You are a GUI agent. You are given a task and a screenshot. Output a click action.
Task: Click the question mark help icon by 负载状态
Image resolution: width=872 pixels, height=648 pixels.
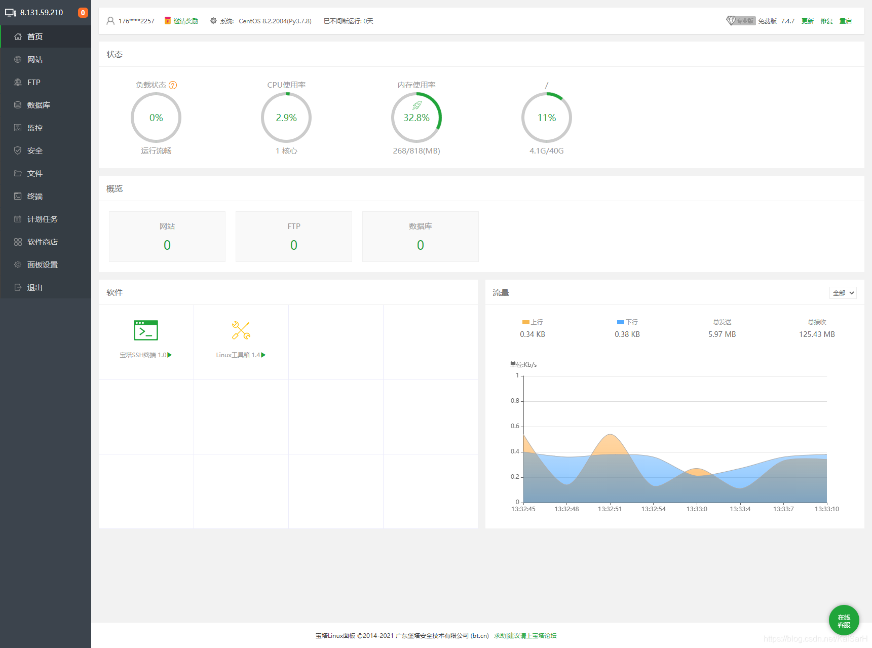173,85
